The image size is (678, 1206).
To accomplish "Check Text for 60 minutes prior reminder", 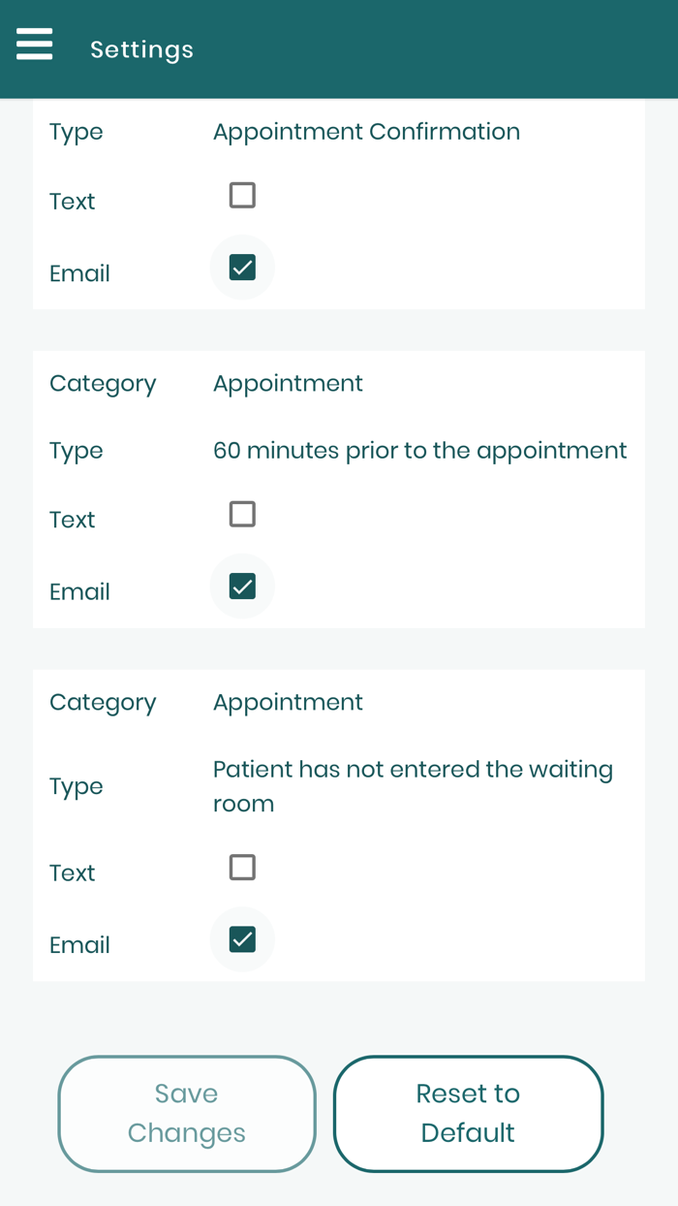I will tap(241, 513).
